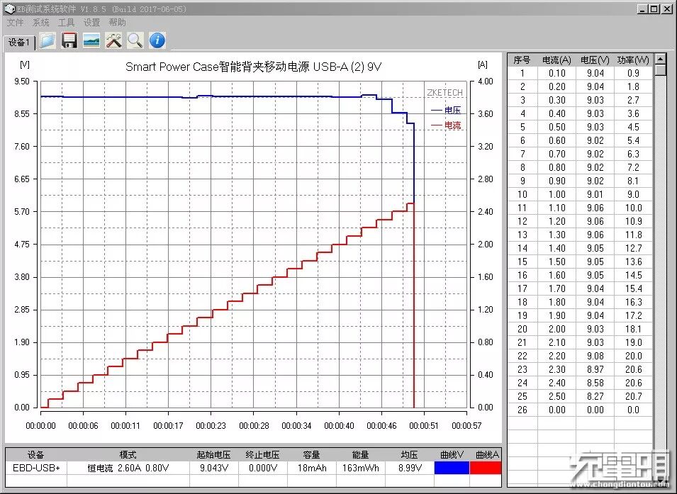Open the 设置 menu
Image resolution: width=677 pixels, height=494 pixels.
(x=91, y=23)
